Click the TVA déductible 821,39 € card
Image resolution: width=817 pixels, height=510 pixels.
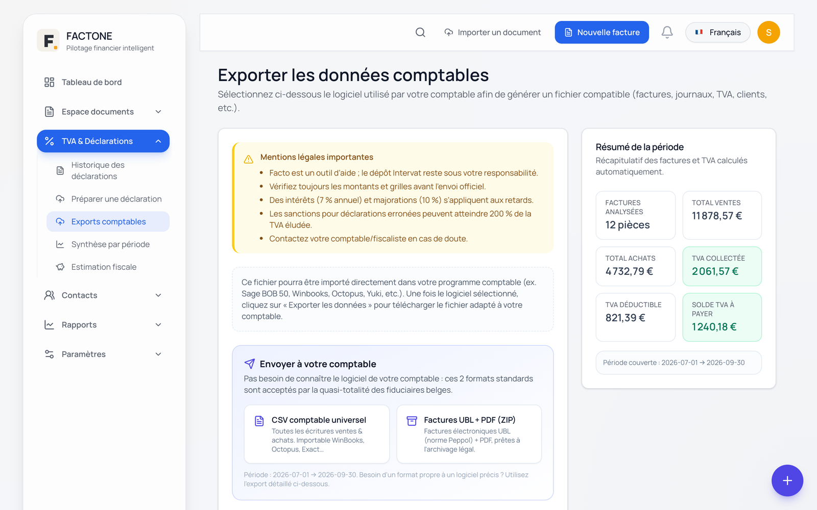635,317
